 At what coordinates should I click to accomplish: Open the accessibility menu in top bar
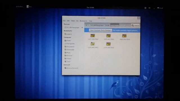click(x=145, y=8)
